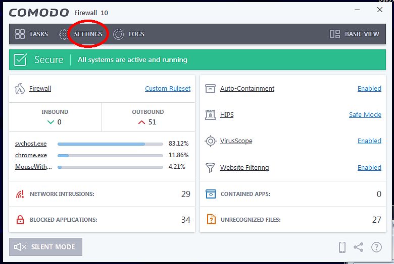Click the HIPS castle icon
394x264 pixels.
[x=211, y=115]
